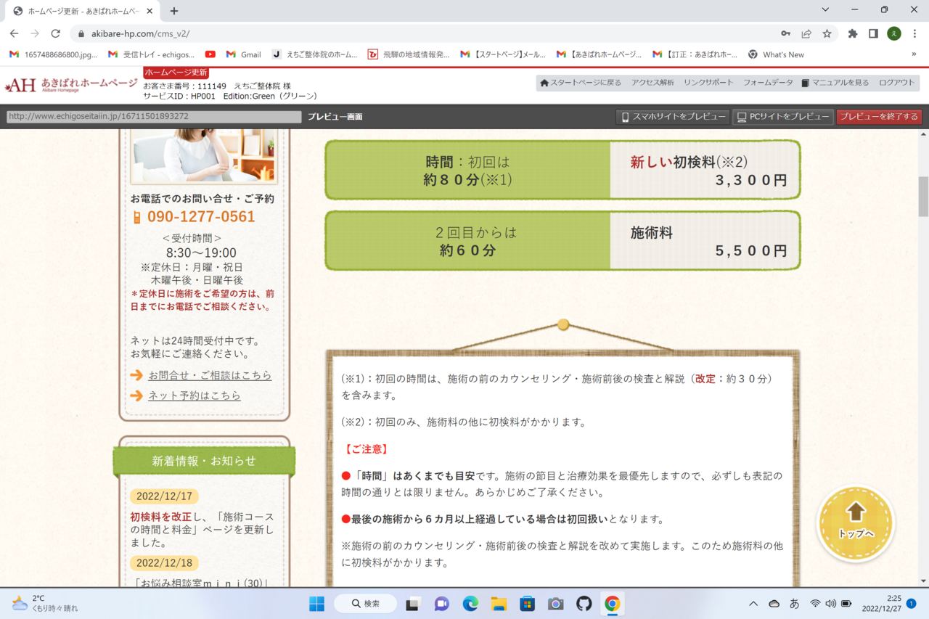The height and width of the screenshot is (619, 929).
Task: Open フォームデータ menu item
Action: [x=768, y=83]
